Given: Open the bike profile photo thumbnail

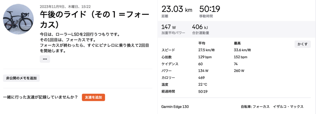Looking at the screenshot, I should 18,19.
